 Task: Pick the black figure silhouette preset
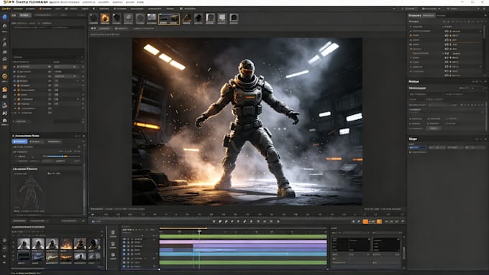(198, 19)
